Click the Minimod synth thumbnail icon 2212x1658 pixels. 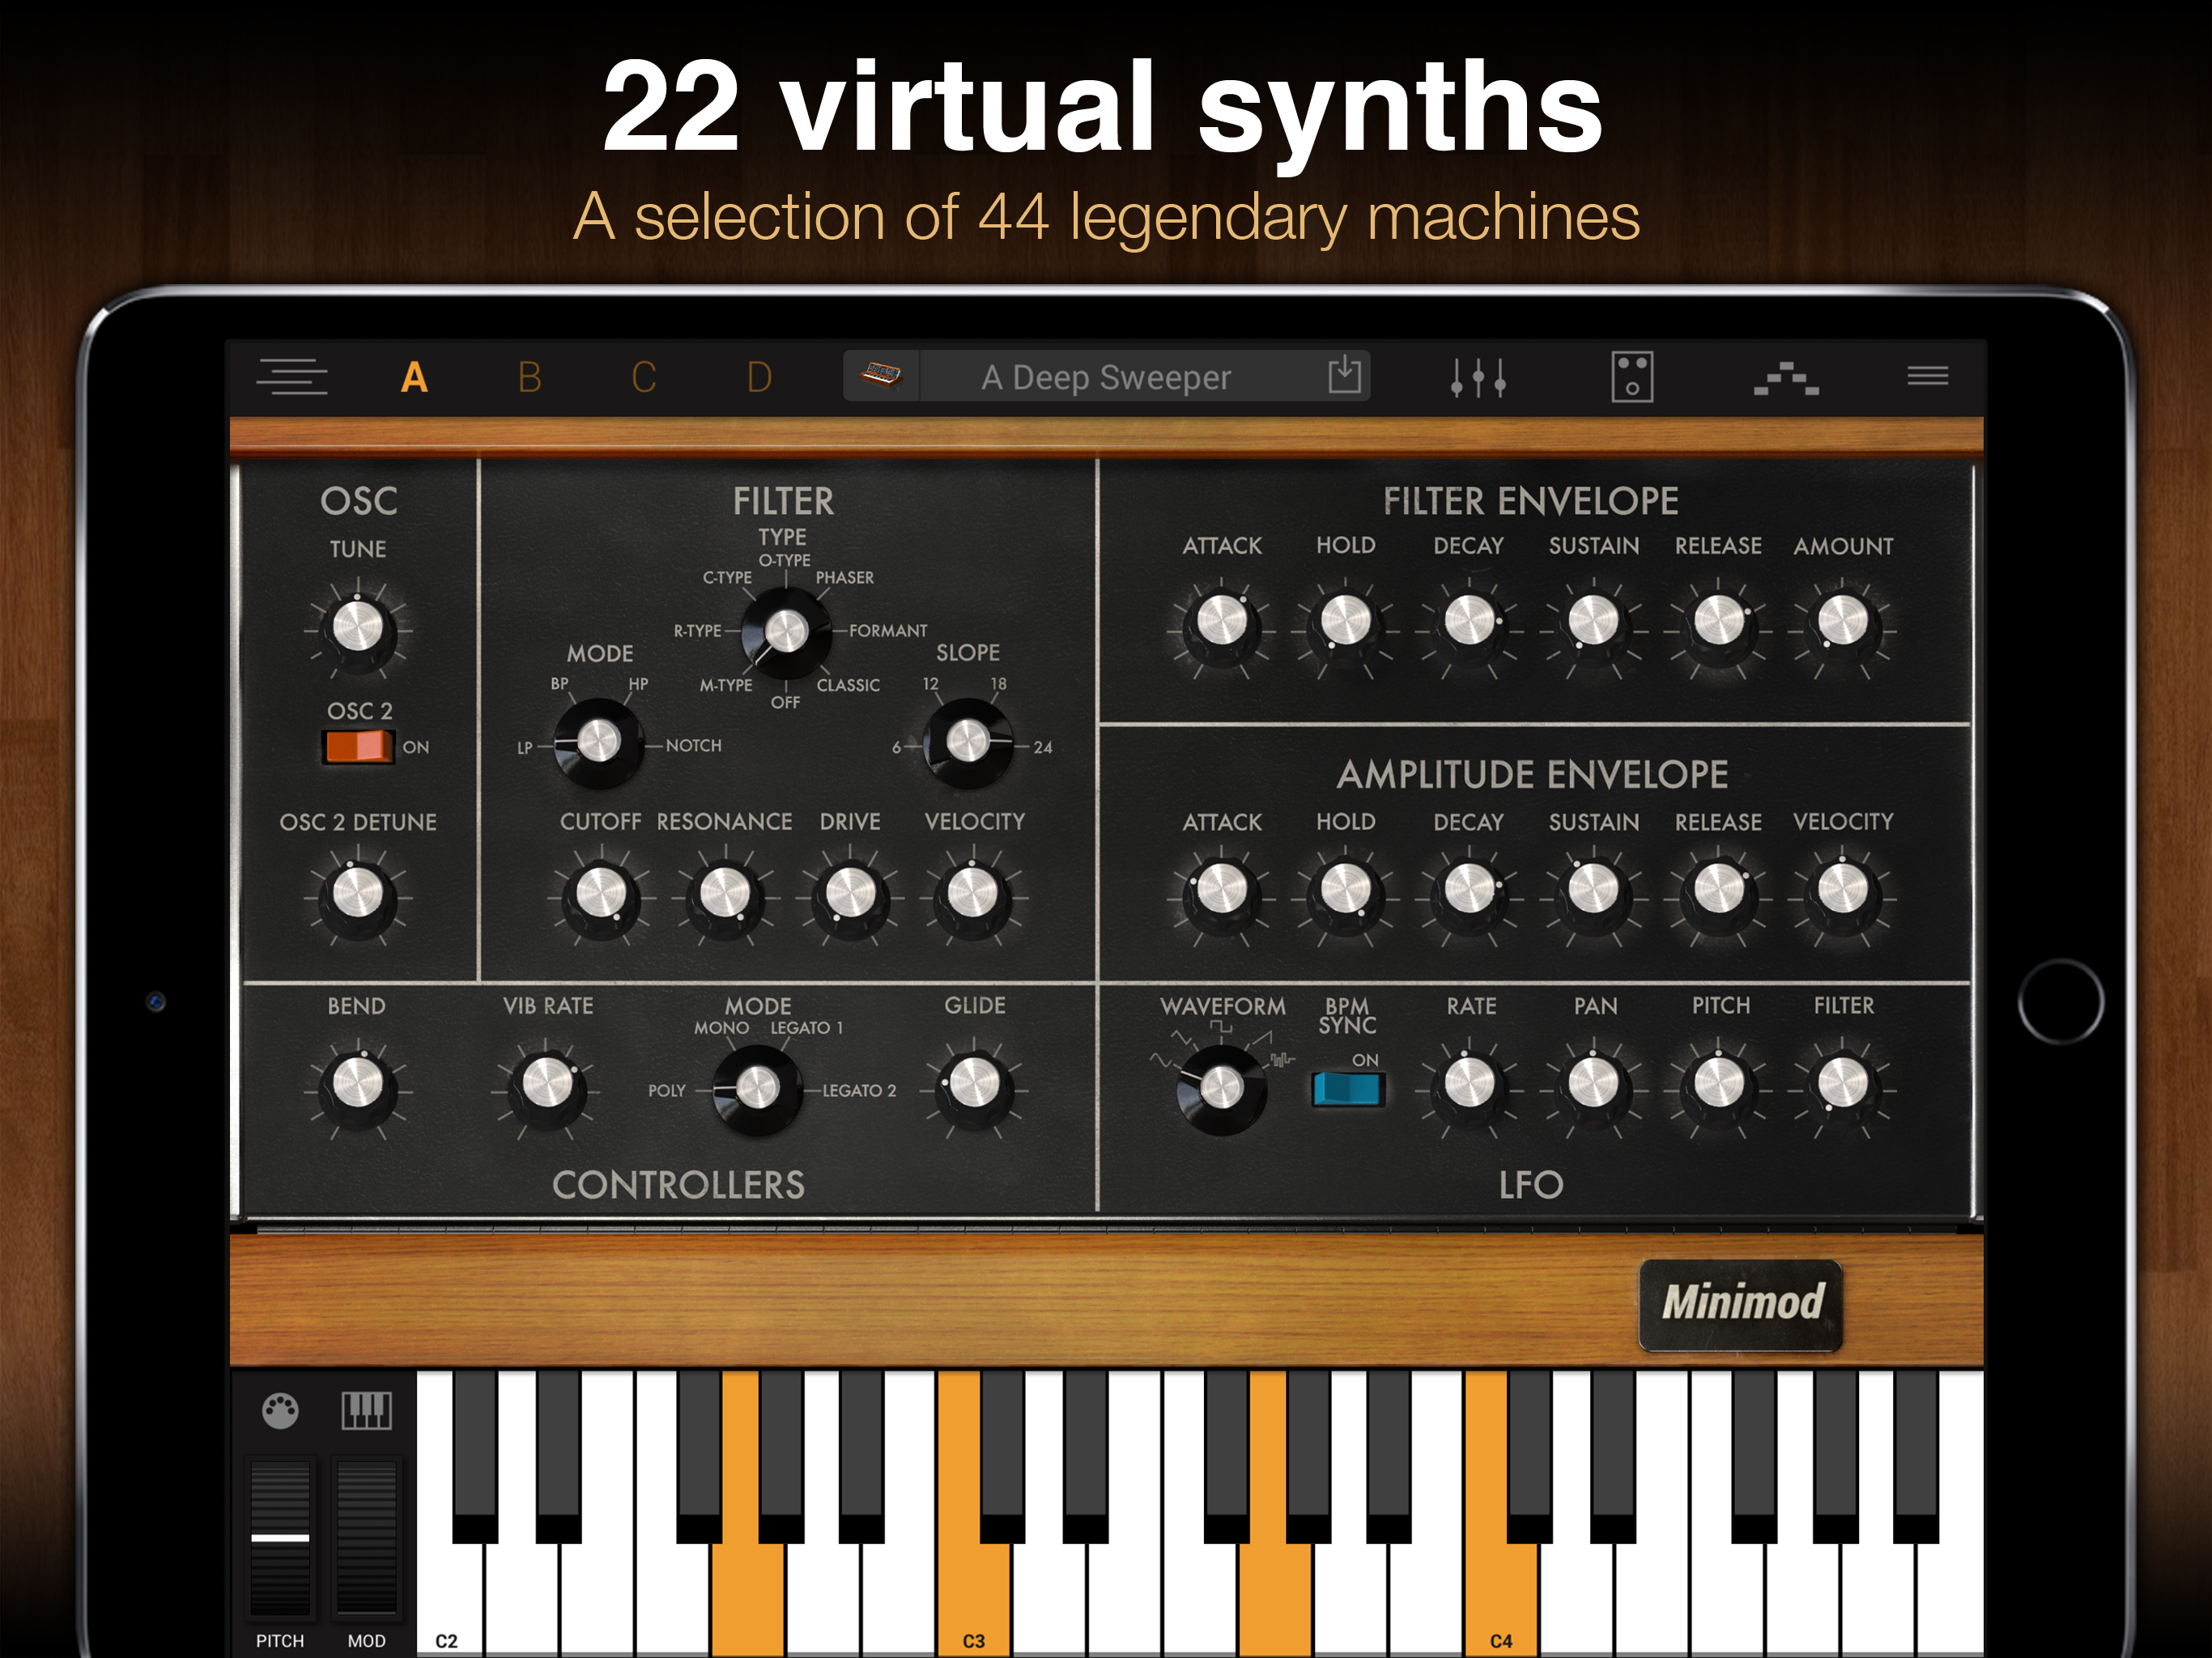click(x=881, y=376)
